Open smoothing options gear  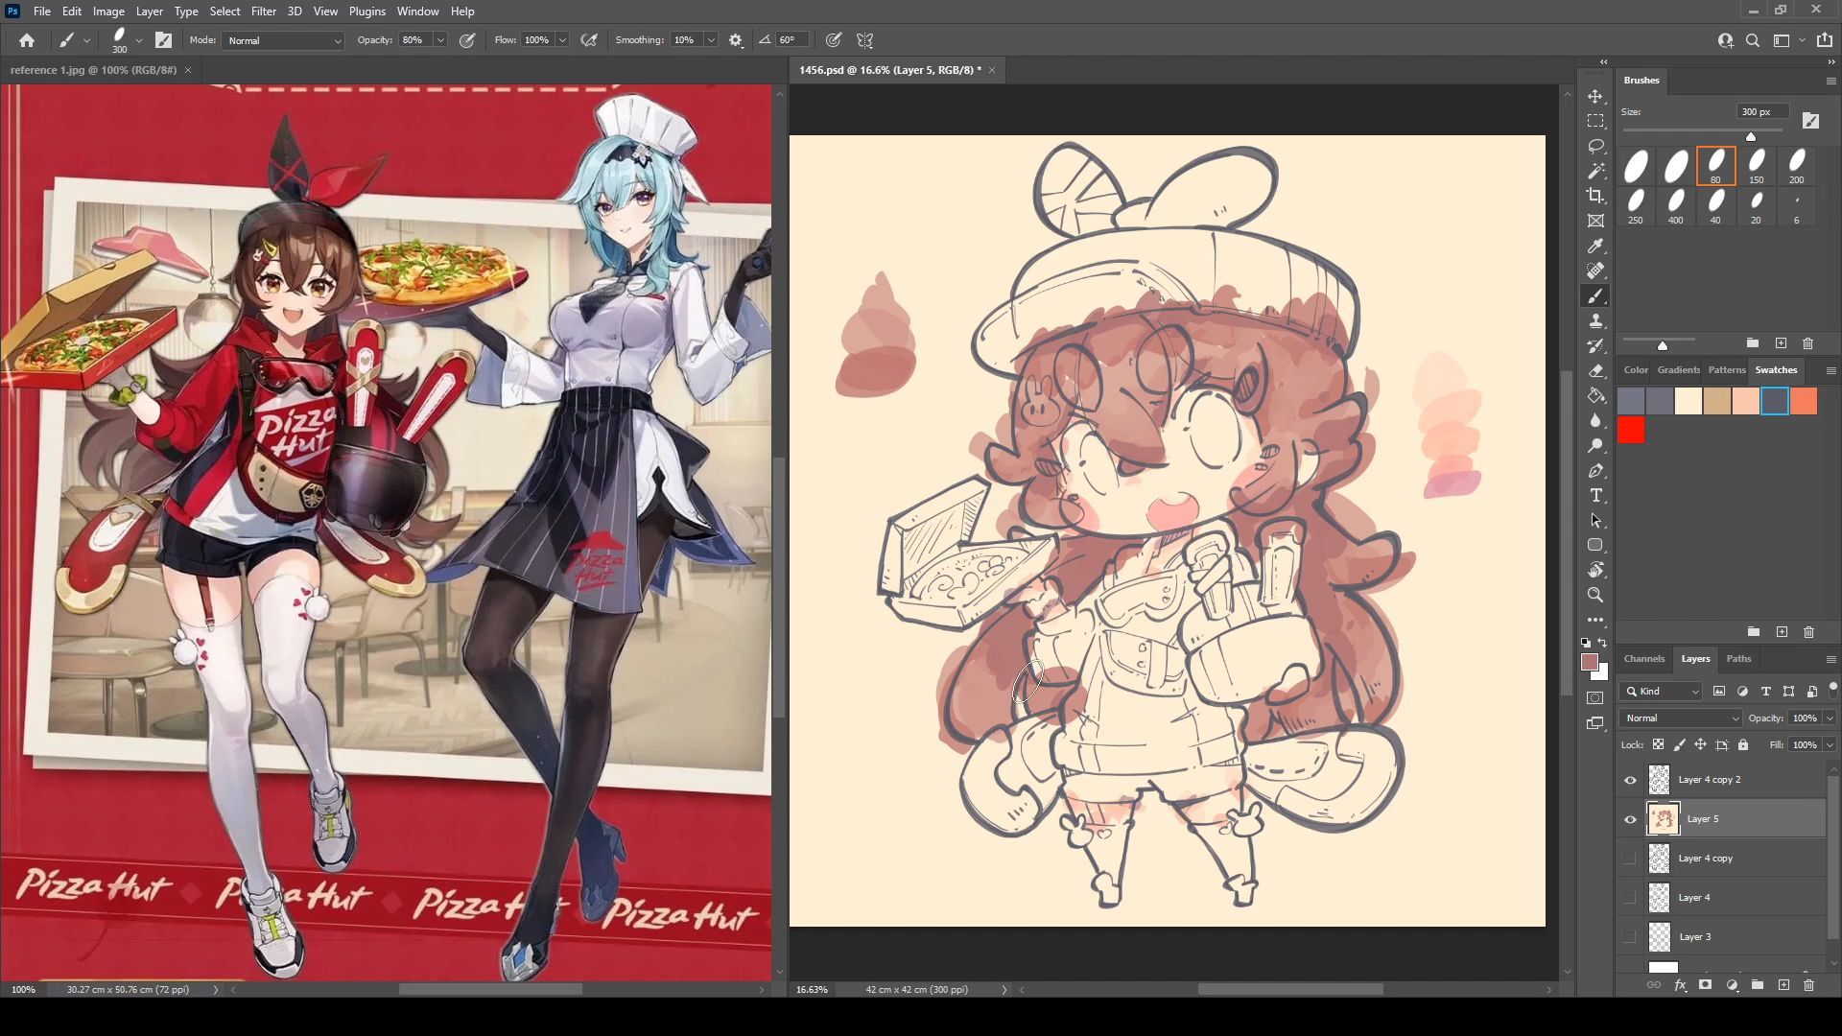click(736, 40)
